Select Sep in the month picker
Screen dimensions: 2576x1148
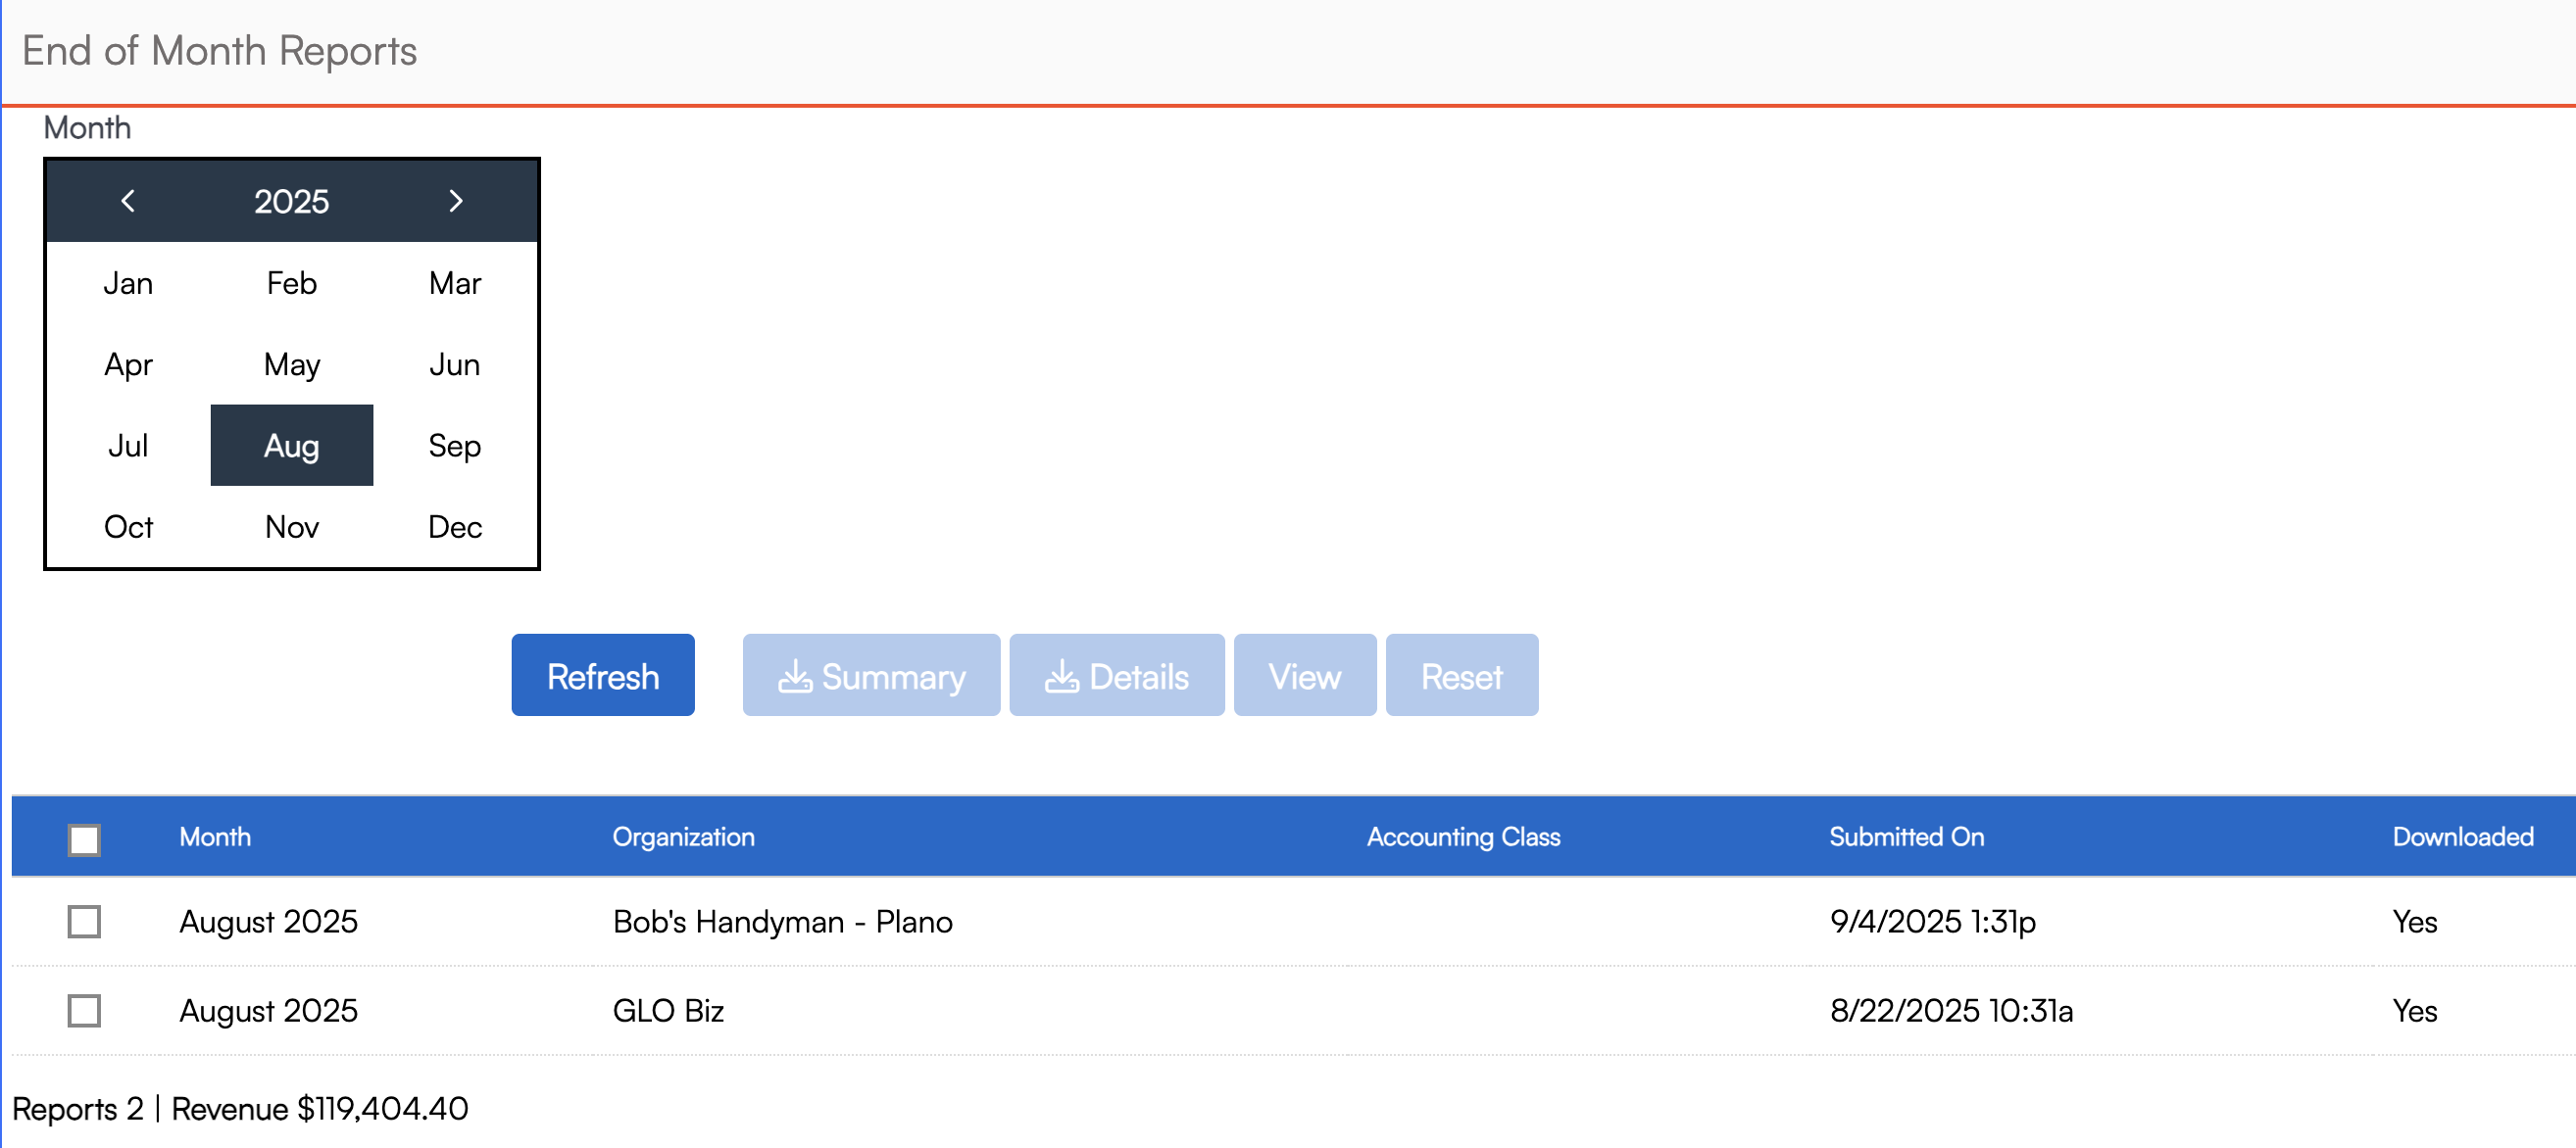[455, 446]
